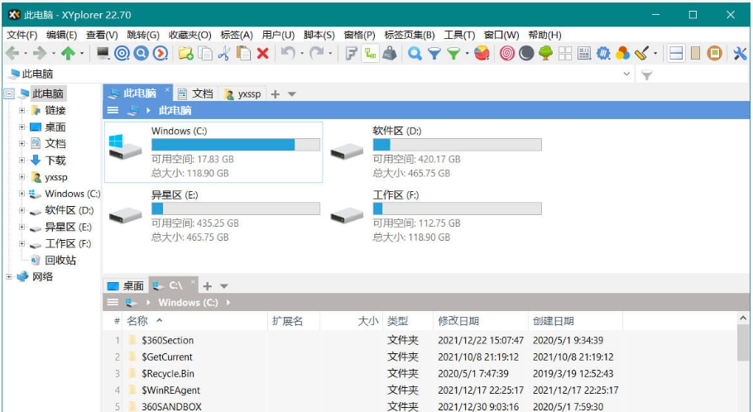Click the blue circular magnifier browse icon

[x=141, y=53]
